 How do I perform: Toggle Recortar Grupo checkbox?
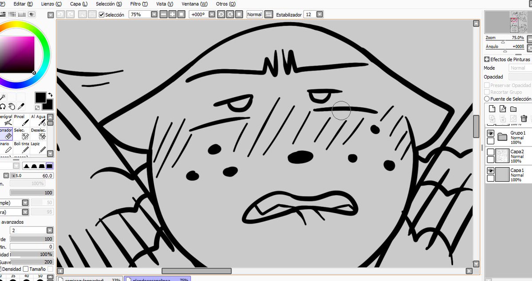(x=487, y=92)
